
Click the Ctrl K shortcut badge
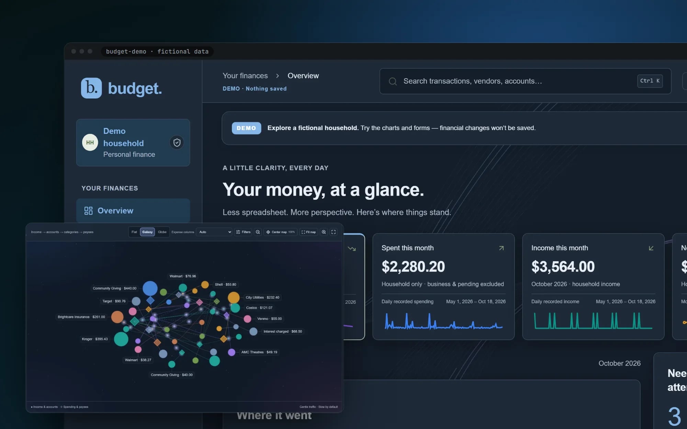[x=650, y=81]
